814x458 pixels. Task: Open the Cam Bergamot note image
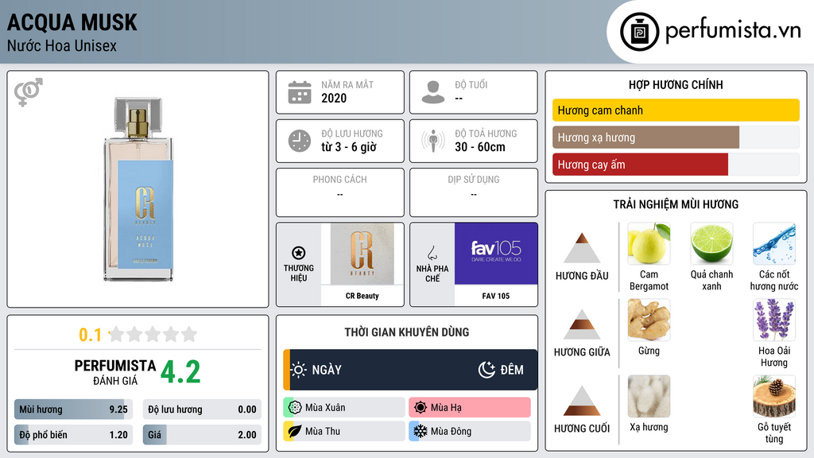point(649,243)
